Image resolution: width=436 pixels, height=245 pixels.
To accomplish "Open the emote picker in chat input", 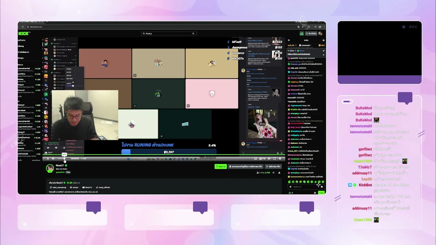I will 322,187.
